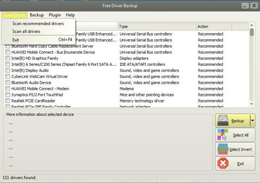This screenshot has width=260, height=183.
Task: Click the Exit button label
Action: click(240, 164)
